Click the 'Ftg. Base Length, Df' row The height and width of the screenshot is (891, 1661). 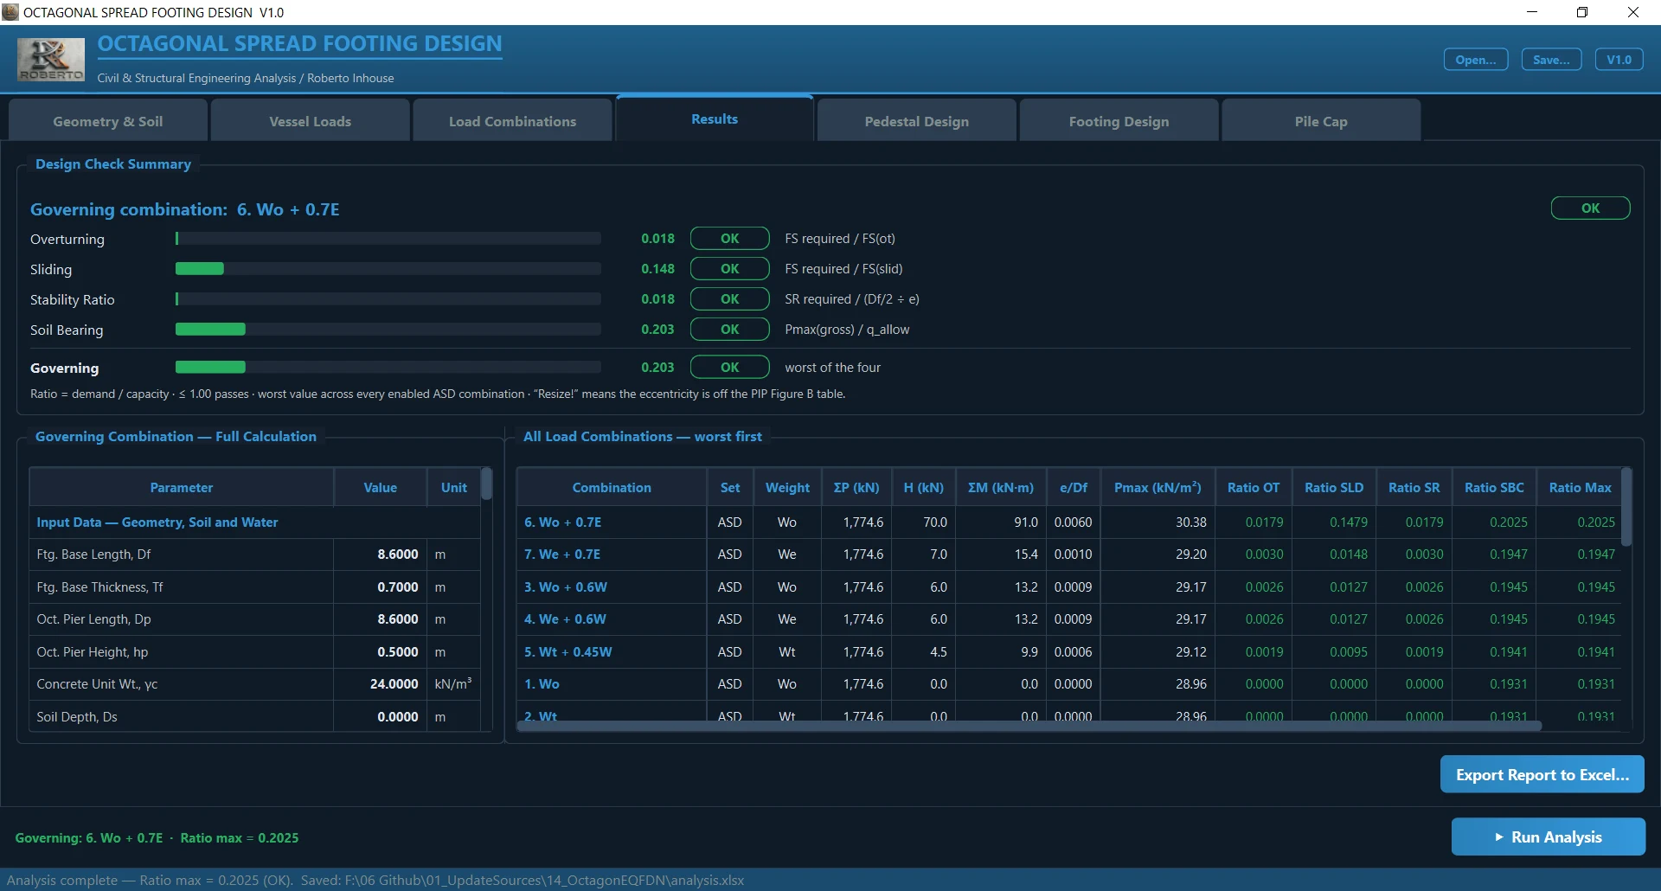(x=255, y=554)
